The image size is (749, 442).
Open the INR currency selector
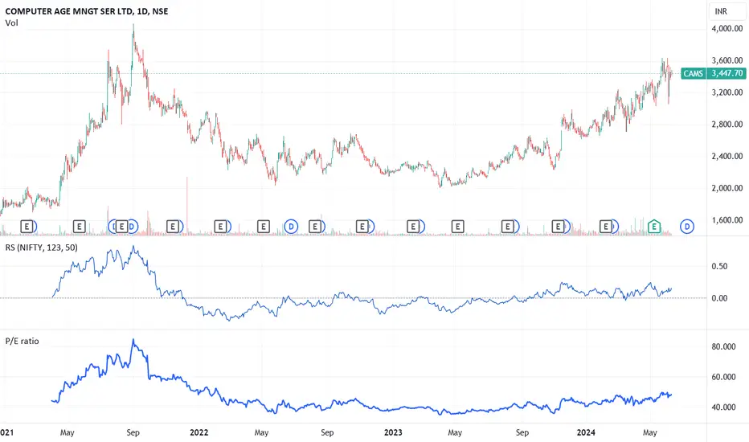(726, 11)
